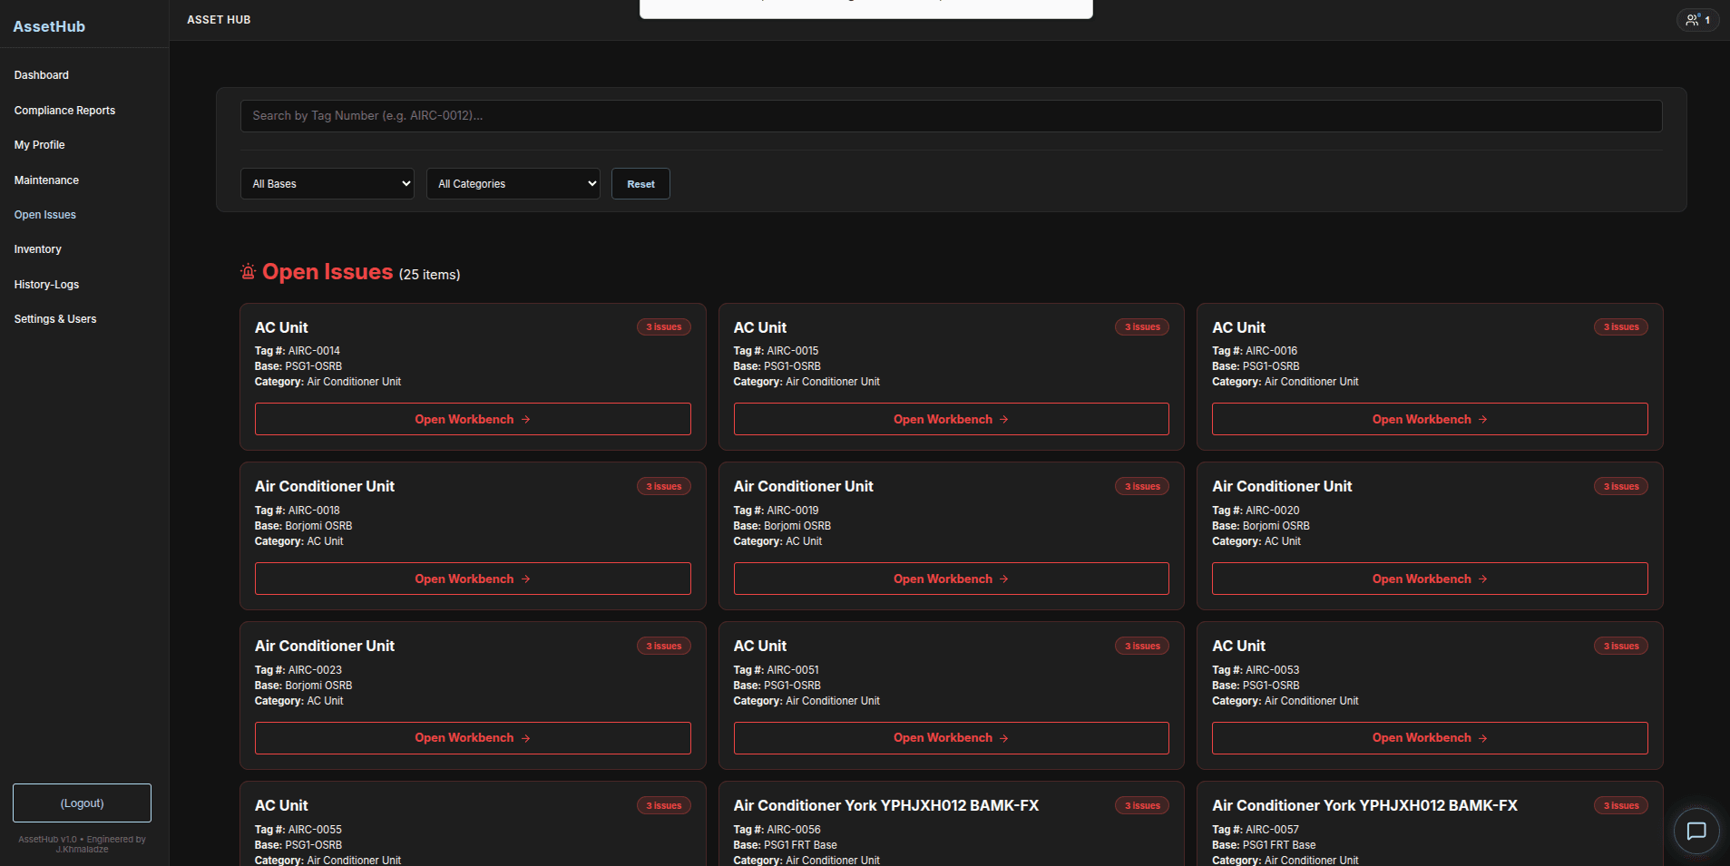The height and width of the screenshot is (866, 1730).
Task: Open History-Logs in sidebar
Action: tap(46, 285)
